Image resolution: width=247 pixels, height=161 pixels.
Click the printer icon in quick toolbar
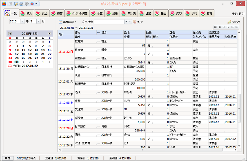[x=21, y=4]
